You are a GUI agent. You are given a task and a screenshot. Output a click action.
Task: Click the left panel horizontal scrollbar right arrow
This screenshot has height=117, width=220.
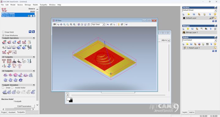click(x=33, y=109)
